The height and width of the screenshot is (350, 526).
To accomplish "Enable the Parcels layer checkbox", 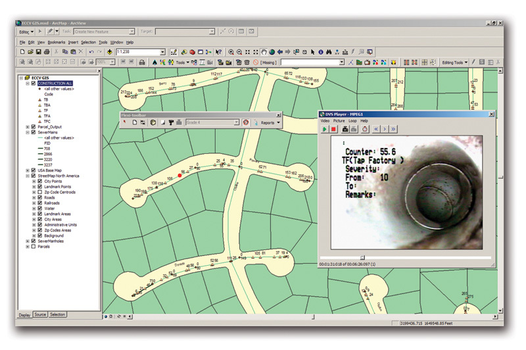I will [34, 248].
